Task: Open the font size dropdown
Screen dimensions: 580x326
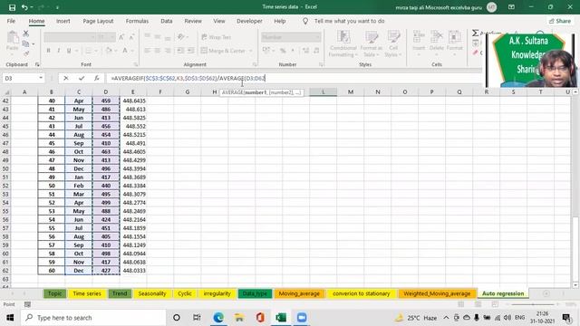Action: point(112,37)
